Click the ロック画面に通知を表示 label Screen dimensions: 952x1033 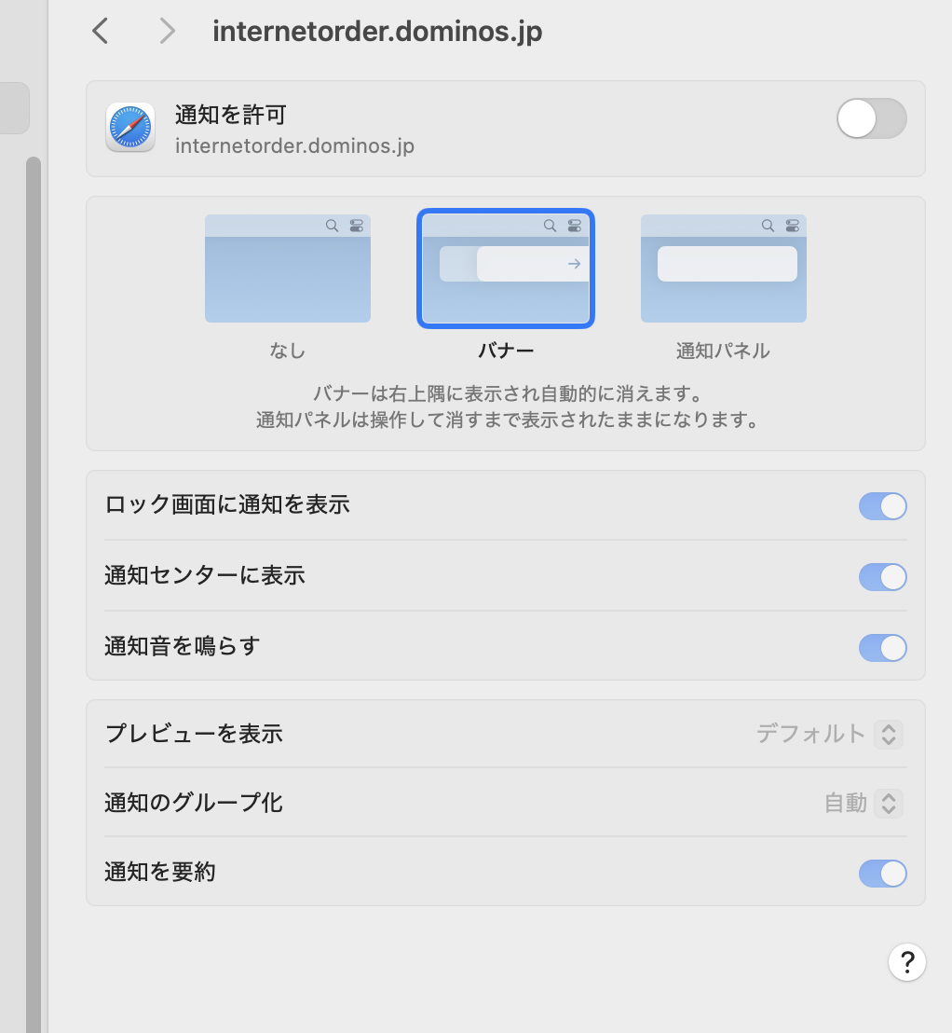click(x=227, y=504)
